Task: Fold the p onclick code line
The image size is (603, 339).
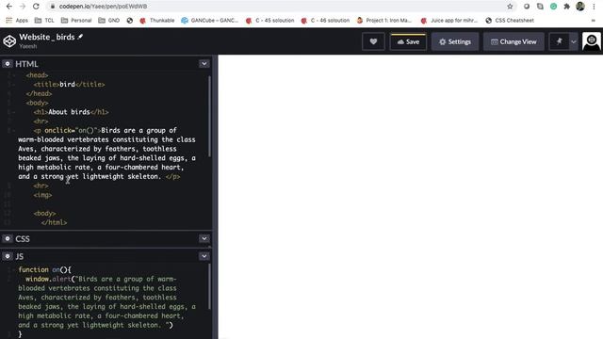Action: [x=14, y=131]
